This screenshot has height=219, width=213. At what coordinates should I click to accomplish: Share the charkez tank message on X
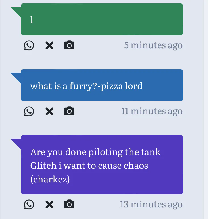tap(49, 205)
